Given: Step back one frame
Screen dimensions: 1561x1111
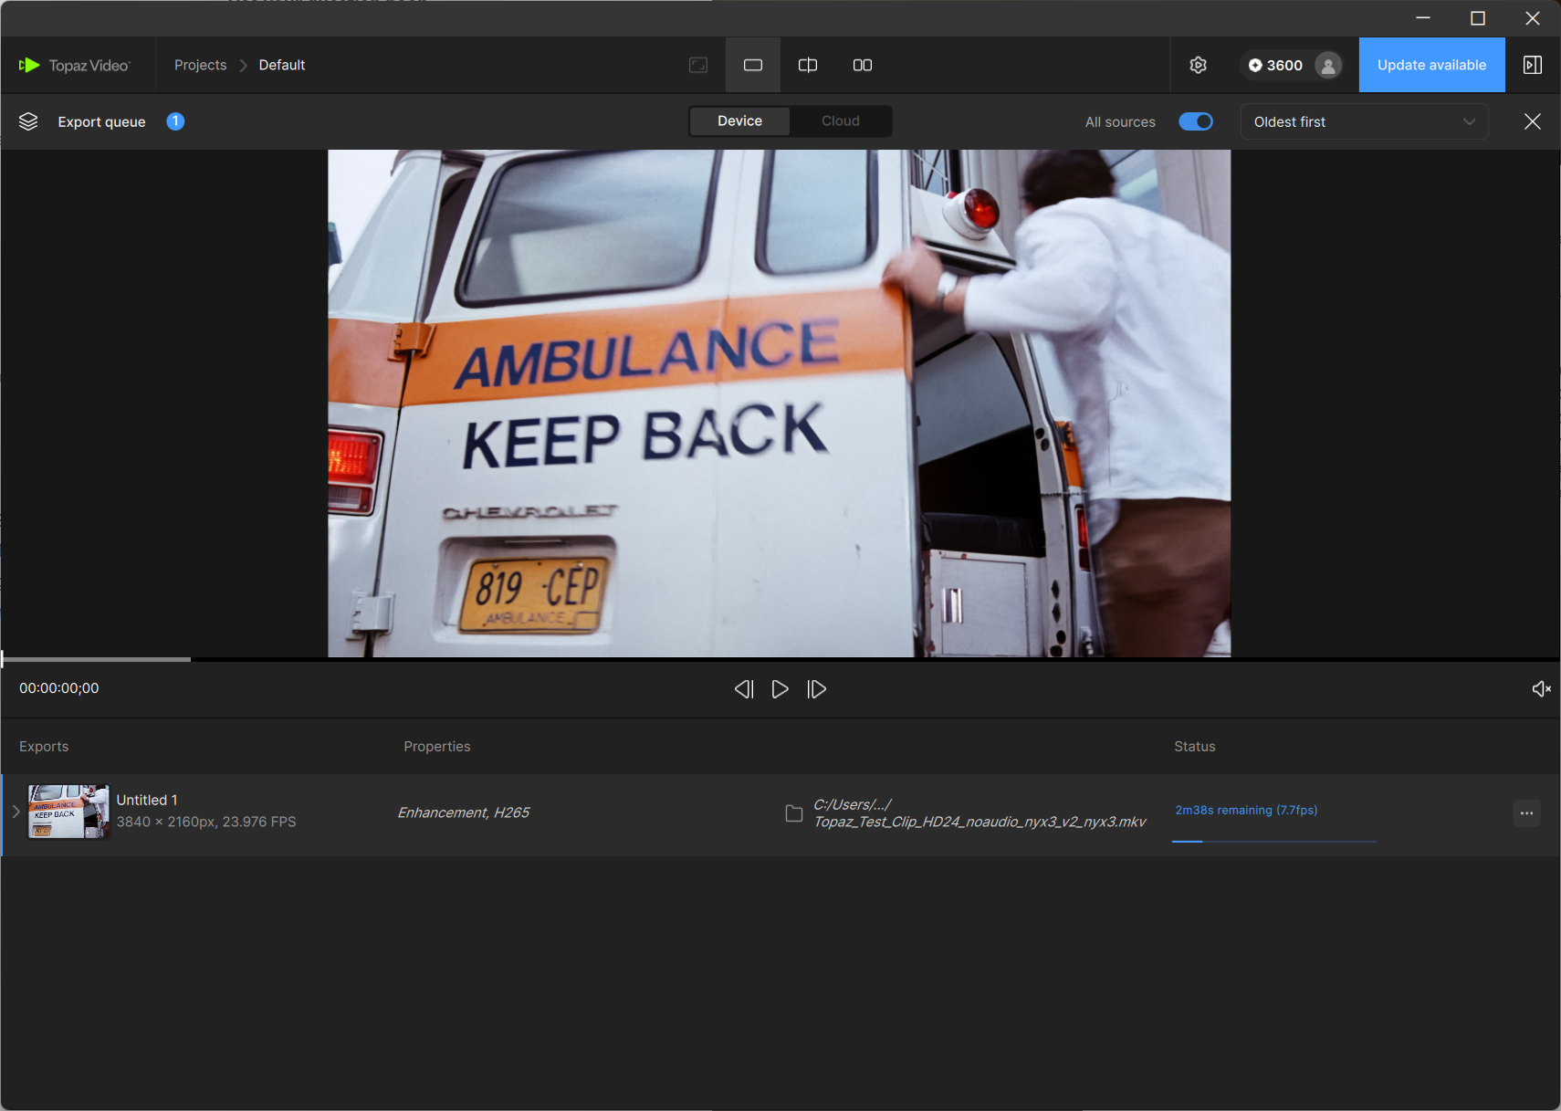Looking at the screenshot, I should (743, 689).
